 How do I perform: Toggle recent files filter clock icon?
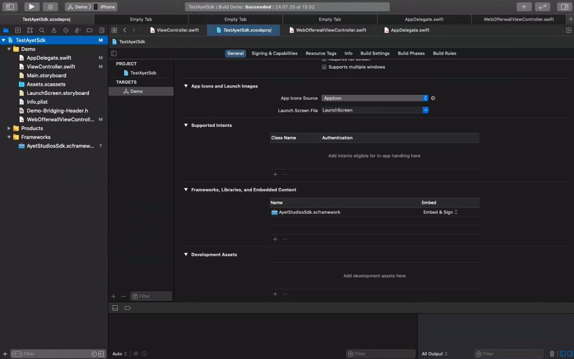[x=94, y=354]
